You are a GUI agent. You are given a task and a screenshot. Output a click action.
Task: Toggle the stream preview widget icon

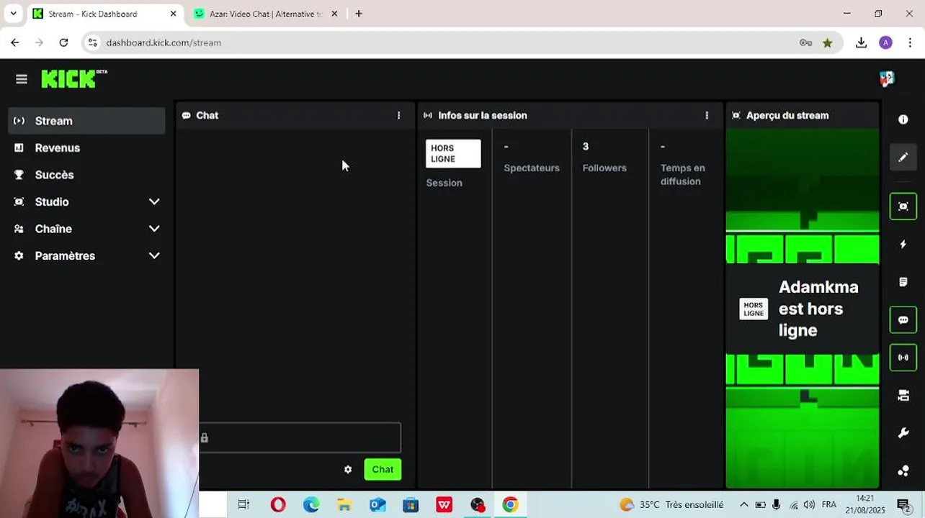pyautogui.click(x=903, y=206)
